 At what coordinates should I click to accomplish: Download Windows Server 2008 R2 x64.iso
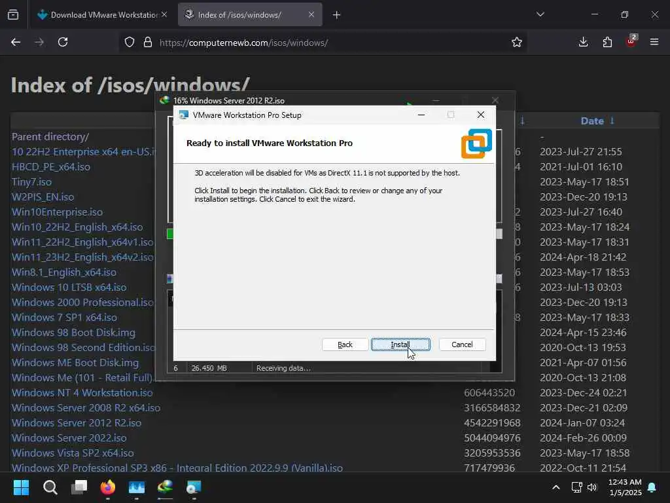click(x=86, y=407)
